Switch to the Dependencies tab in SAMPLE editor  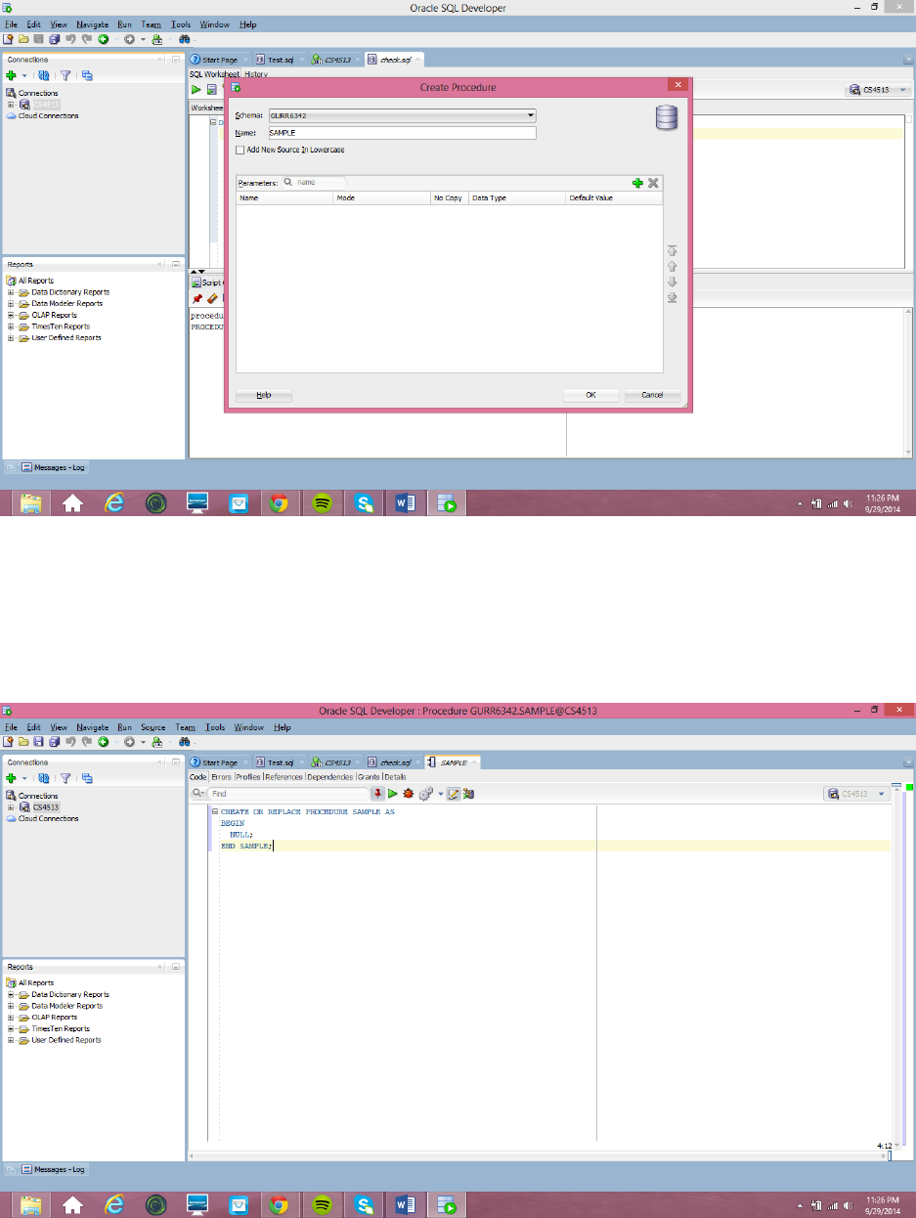pos(329,777)
